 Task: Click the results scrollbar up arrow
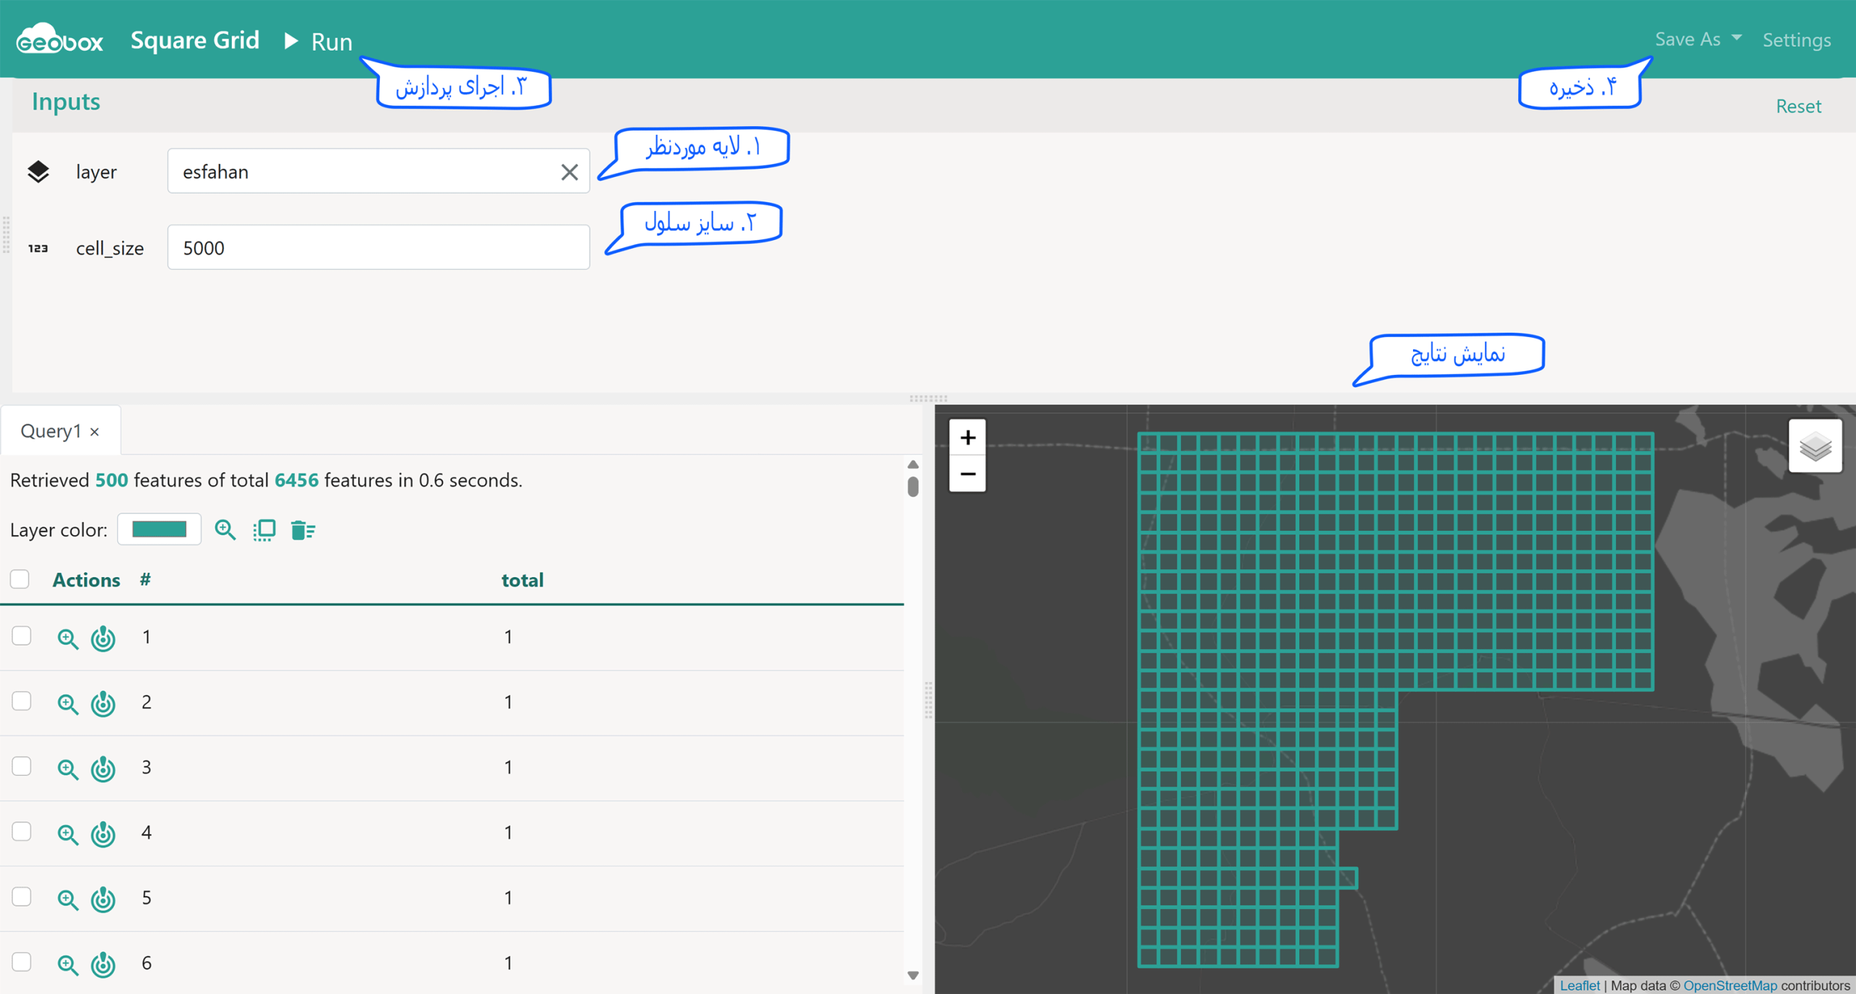click(913, 465)
